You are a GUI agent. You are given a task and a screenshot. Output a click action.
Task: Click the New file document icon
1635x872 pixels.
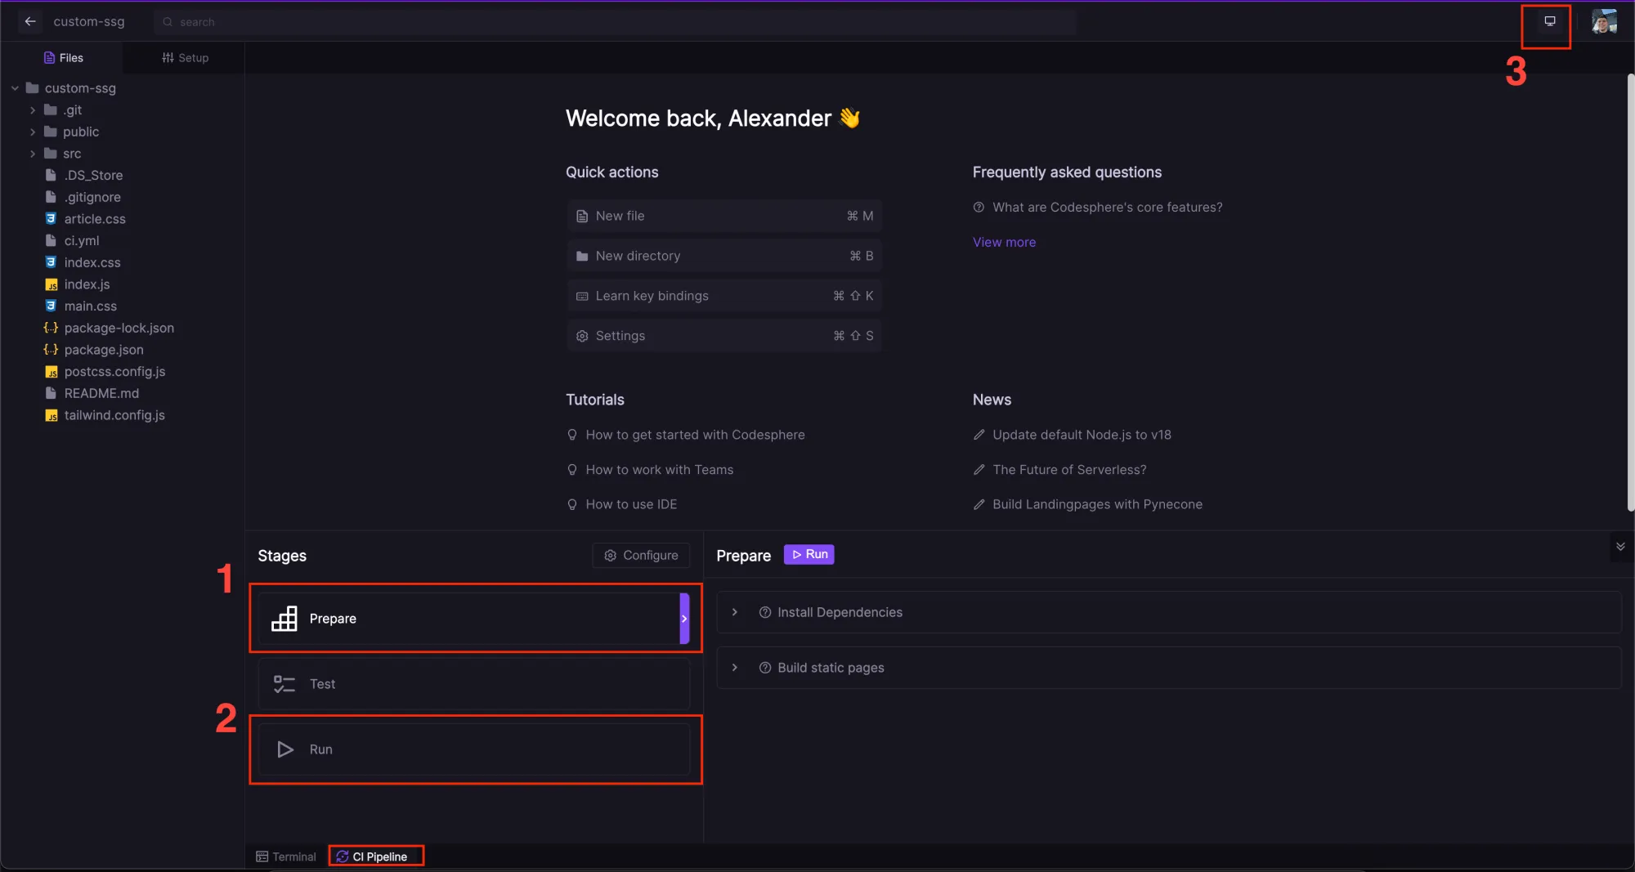point(582,216)
